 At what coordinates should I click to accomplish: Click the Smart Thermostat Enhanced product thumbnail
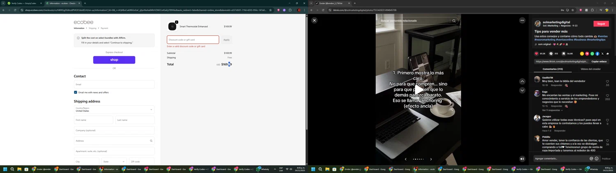(x=172, y=27)
